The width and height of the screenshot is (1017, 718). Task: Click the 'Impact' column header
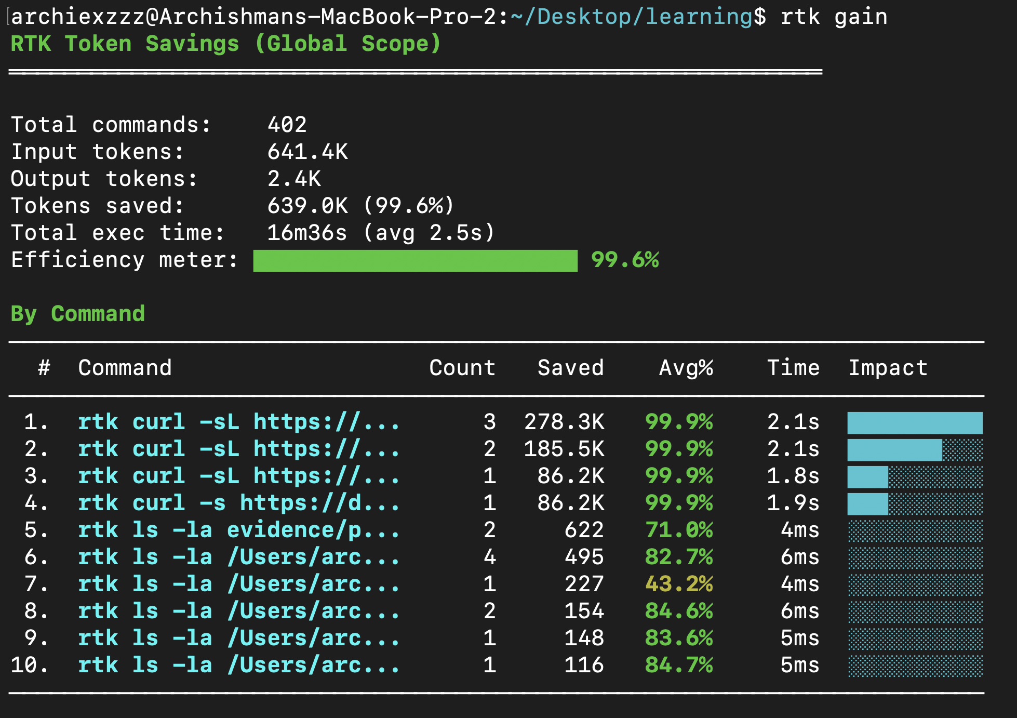(x=888, y=368)
